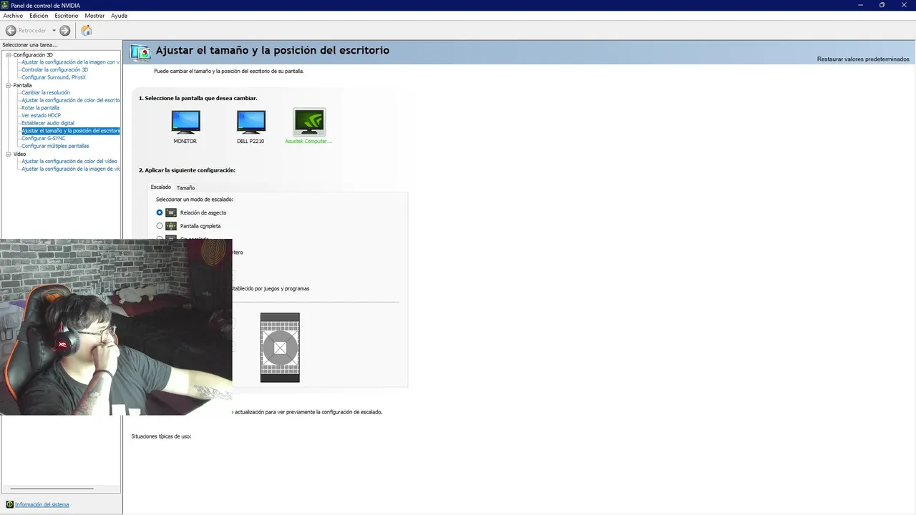Click the Situaciones típicas de uso text
This screenshot has width=916, height=515.
pyautogui.click(x=161, y=436)
